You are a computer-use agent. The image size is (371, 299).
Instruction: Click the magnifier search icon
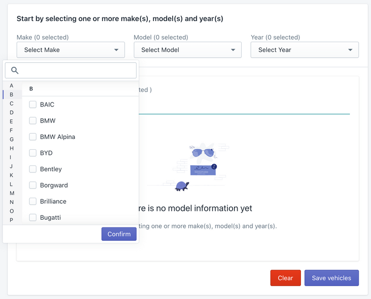14,70
